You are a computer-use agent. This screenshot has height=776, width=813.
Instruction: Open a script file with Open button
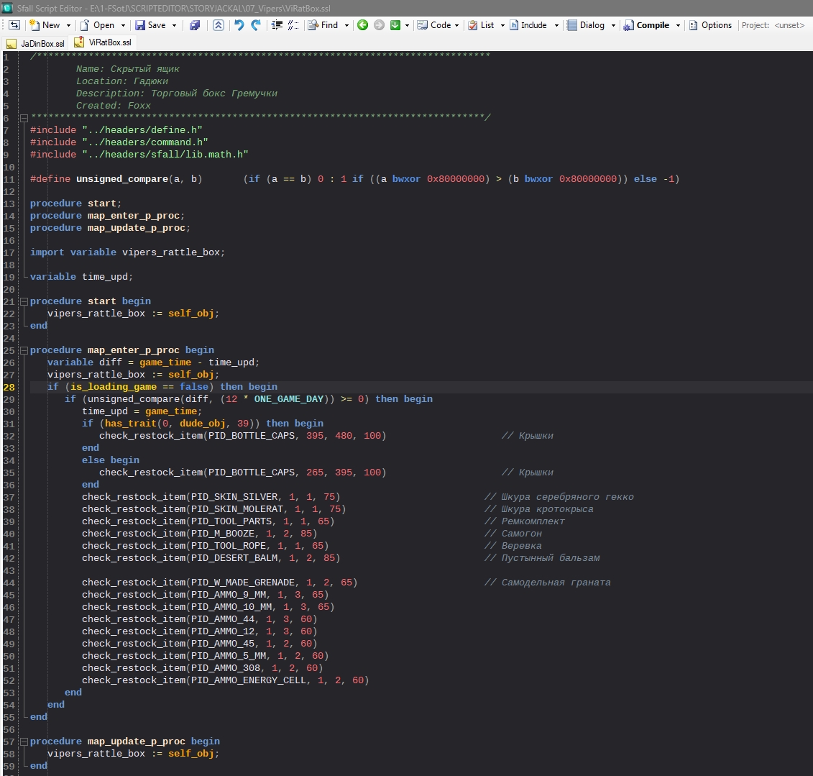coord(97,25)
